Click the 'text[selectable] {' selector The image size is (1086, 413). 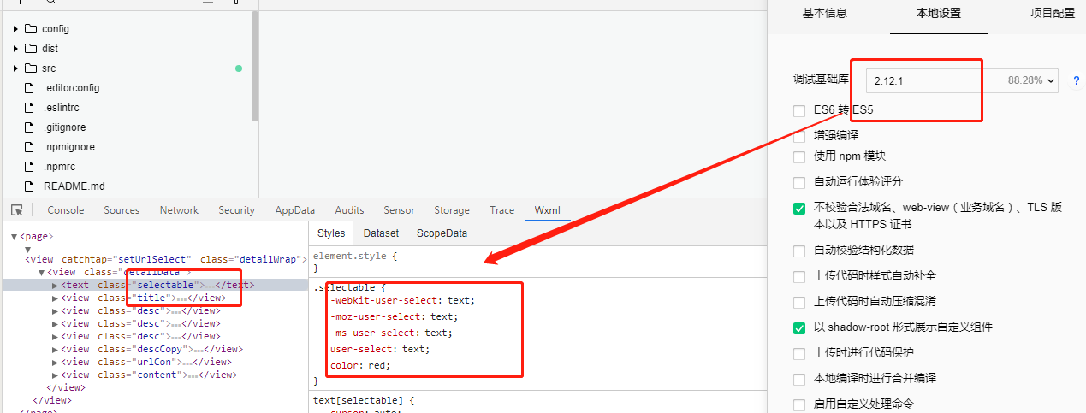pyautogui.click(x=364, y=400)
